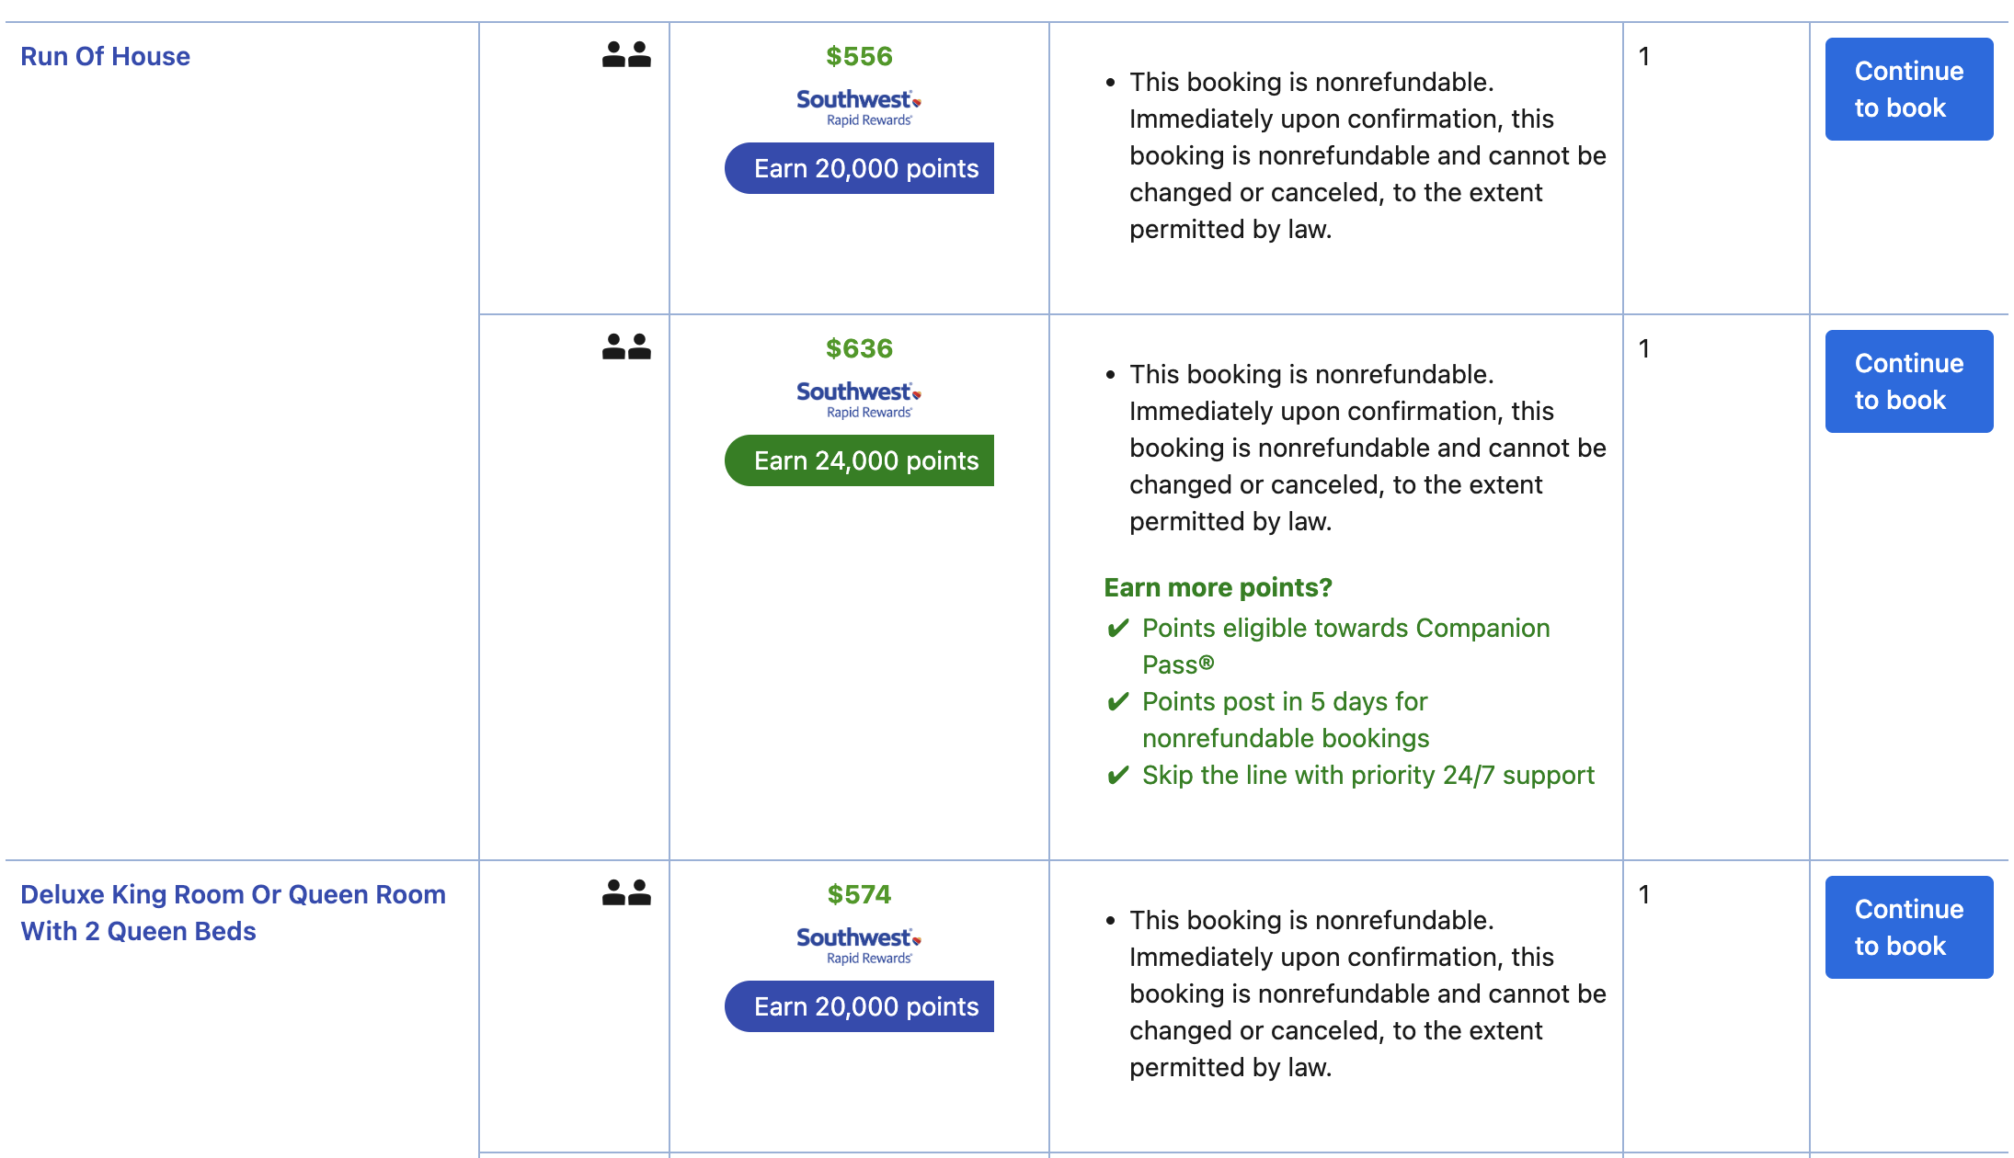Click Continue to book for the $556 rate
The height and width of the screenshot is (1158, 2014).
pyautogui.click(x=1908, y=89)
